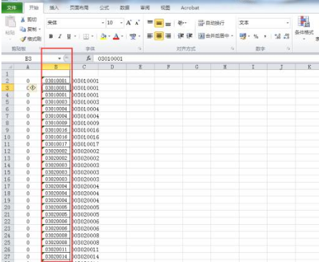Click the increase indent icon
This screenshot has height=262, width=319.
point(190,36)
